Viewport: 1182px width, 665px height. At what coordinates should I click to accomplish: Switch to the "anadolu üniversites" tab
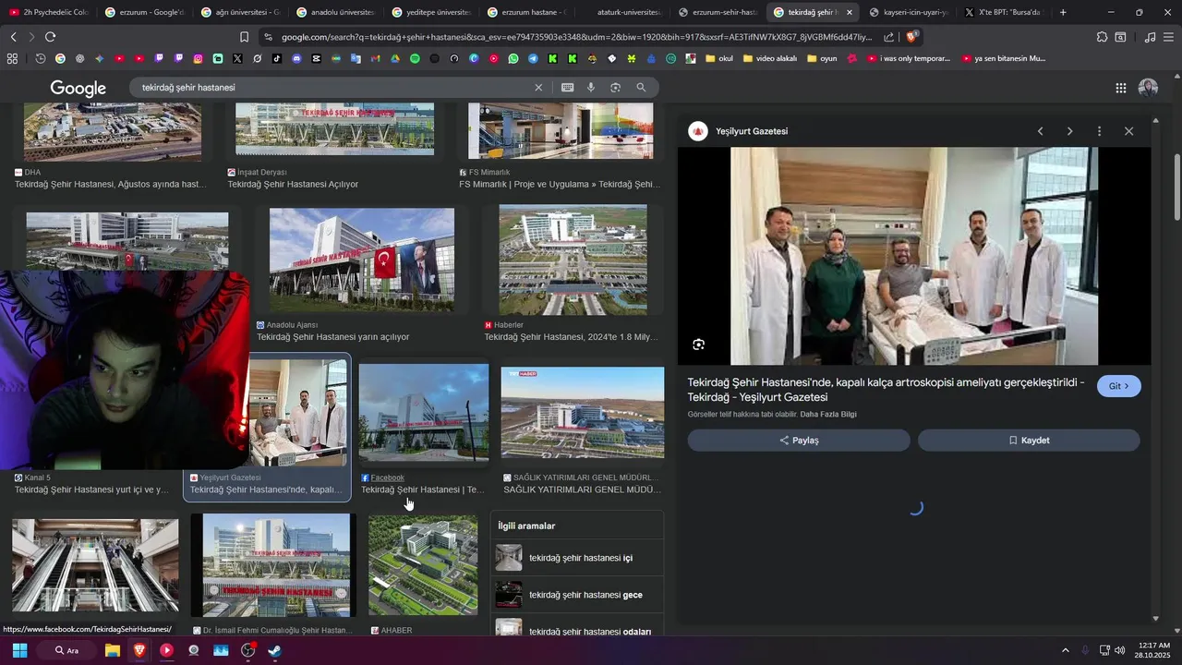tap(336, 12)
